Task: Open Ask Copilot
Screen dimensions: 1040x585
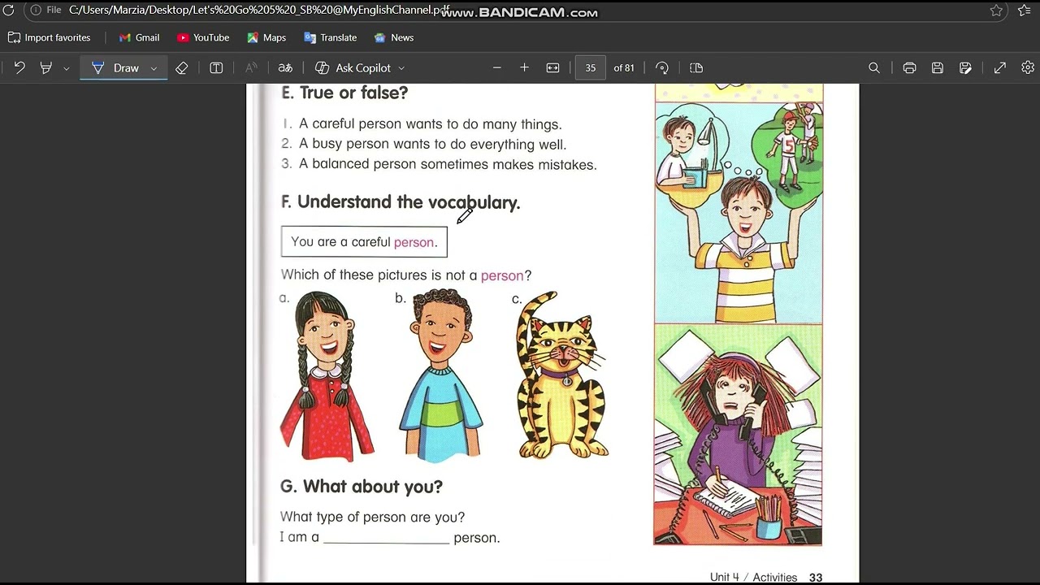Action: [x=353, y=68]
